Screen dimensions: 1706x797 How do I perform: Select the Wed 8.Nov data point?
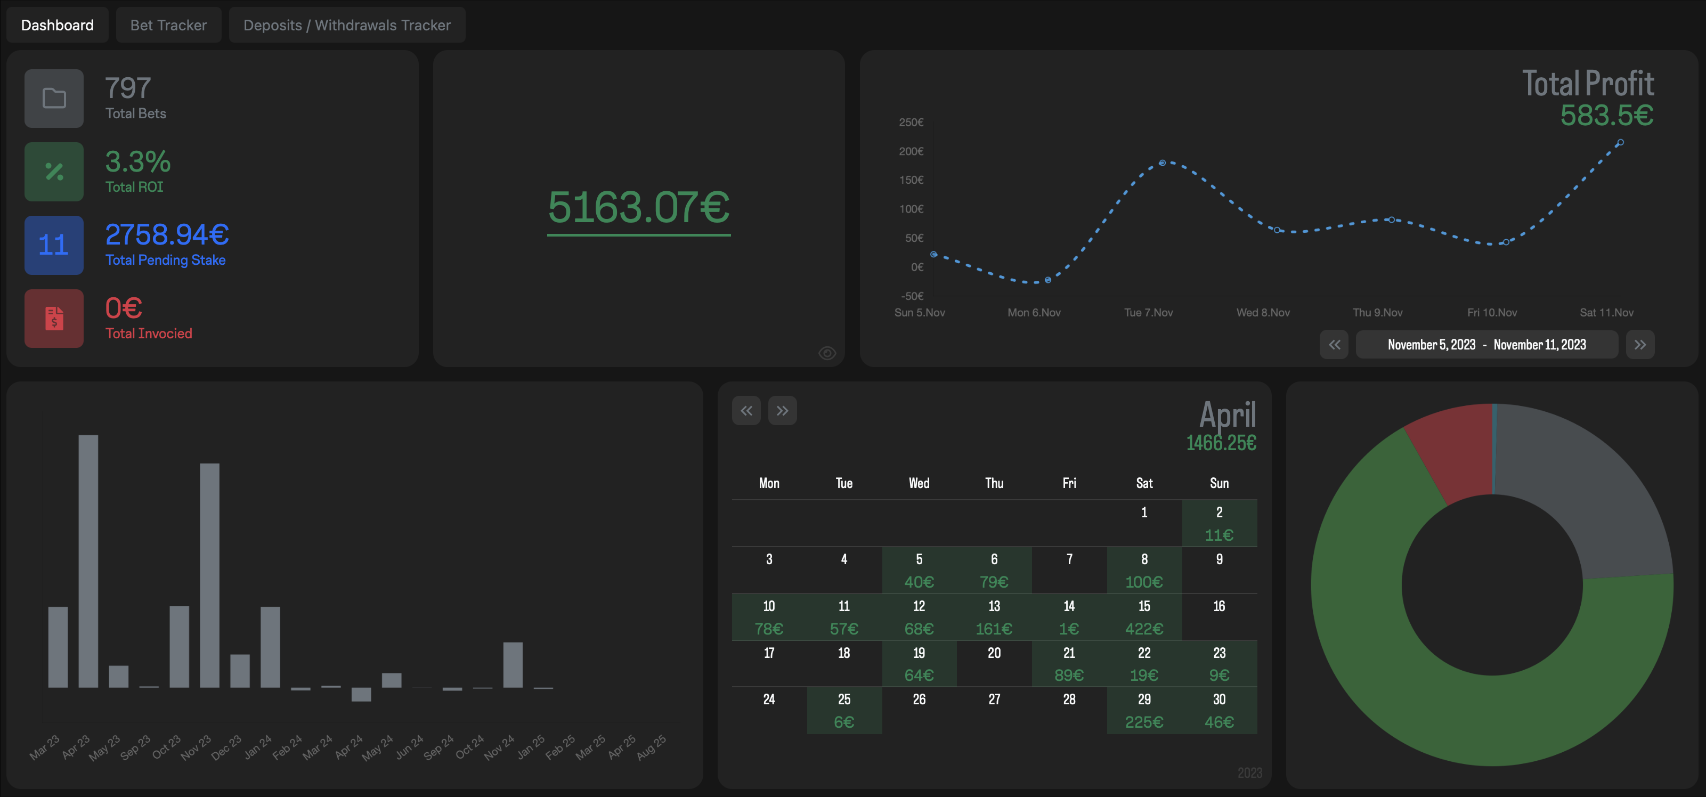[1277, 230]
